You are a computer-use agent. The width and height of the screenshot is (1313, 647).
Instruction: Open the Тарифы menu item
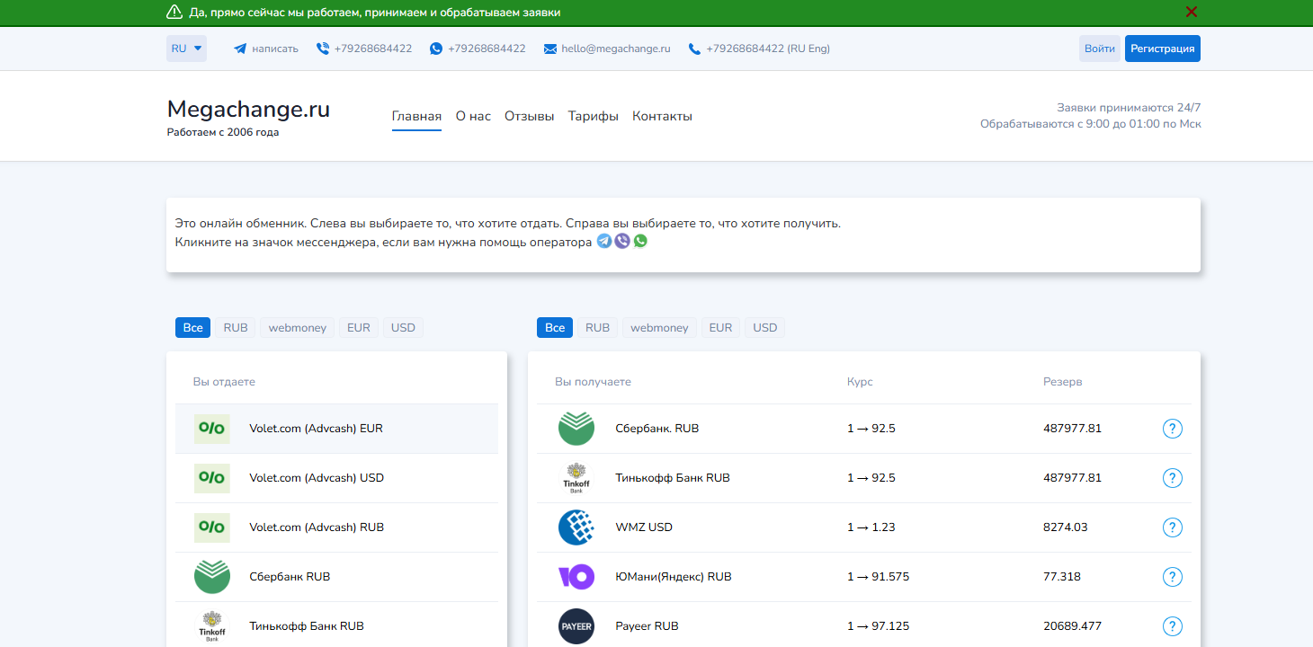[x=593, y=116]
